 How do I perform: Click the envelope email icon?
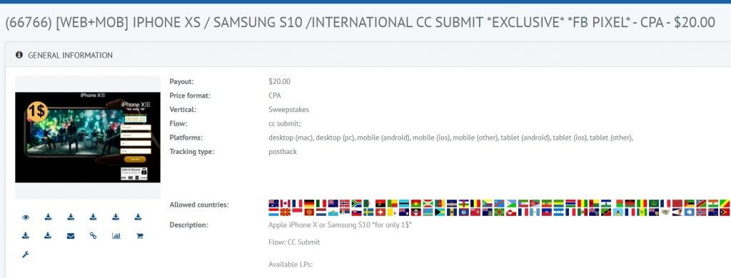click(71, 236)
